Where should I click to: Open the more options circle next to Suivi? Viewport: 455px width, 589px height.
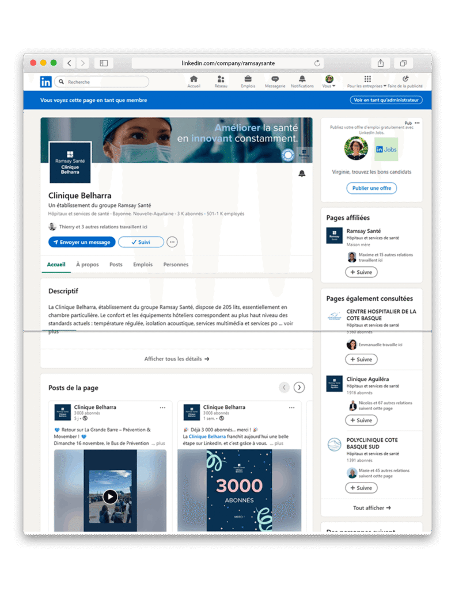(x=172, y=242)
